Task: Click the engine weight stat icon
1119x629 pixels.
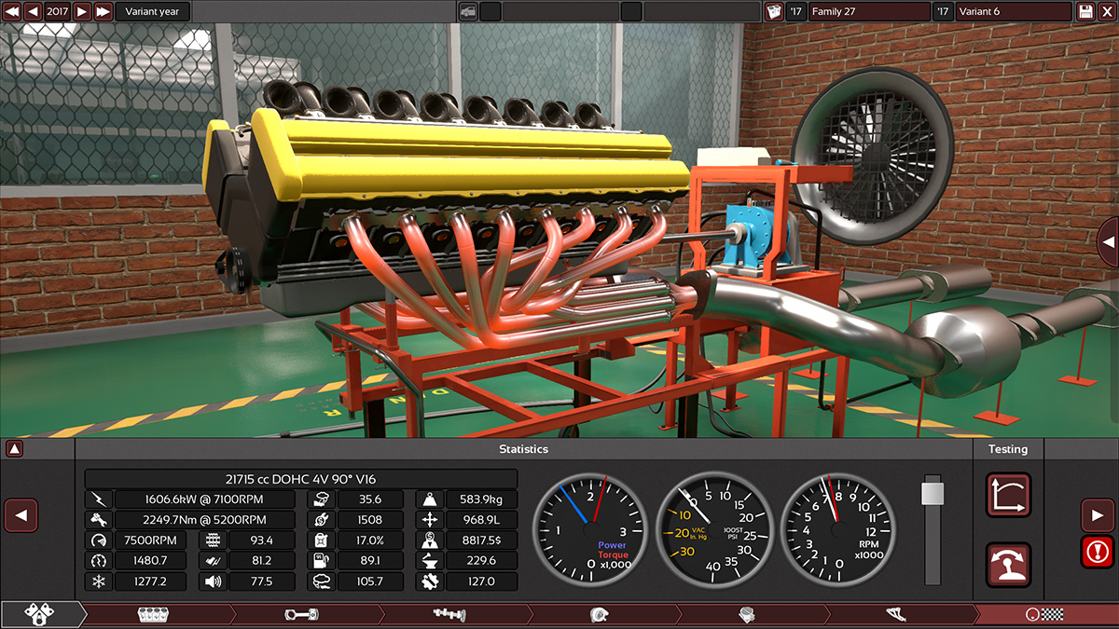Action: [x=429, y=499]
